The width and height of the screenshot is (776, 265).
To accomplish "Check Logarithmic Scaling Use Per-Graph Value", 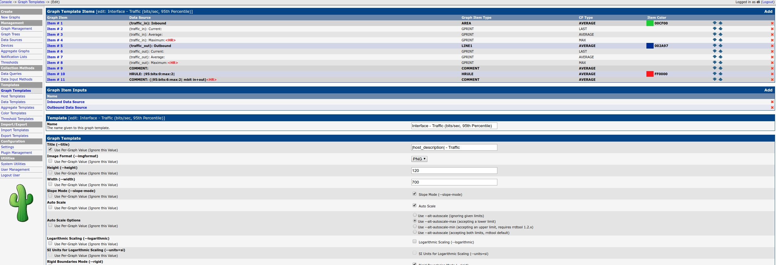I will [50, 243].
